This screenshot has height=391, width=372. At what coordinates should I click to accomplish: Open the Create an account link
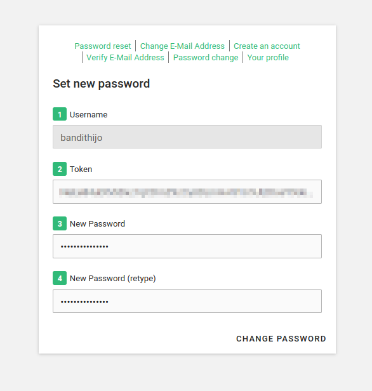[267, 46]
